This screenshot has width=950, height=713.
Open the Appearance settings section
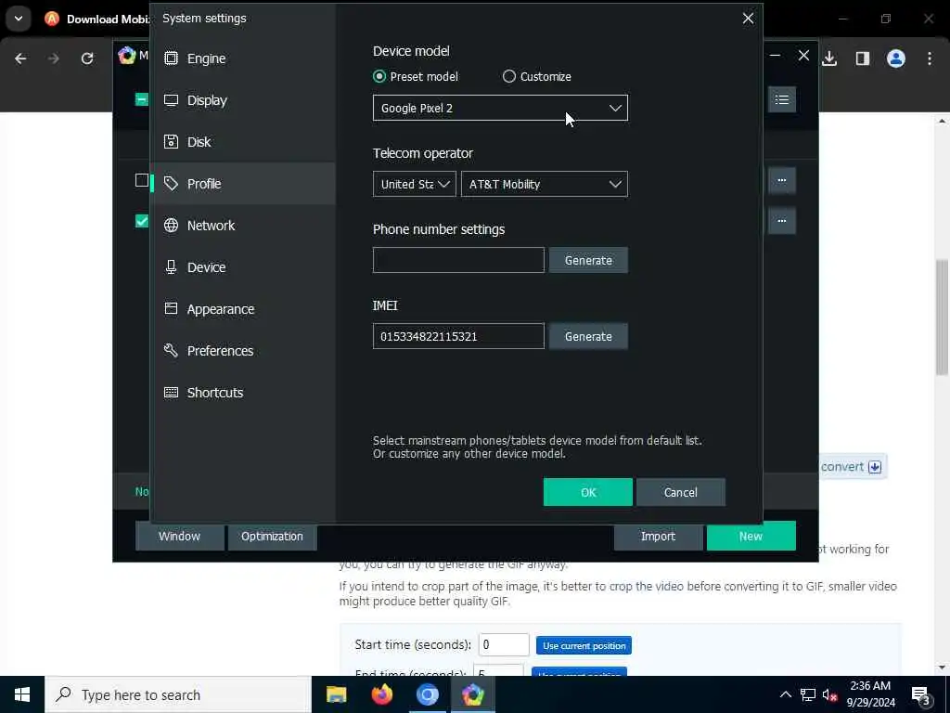(x=243, y=309)
